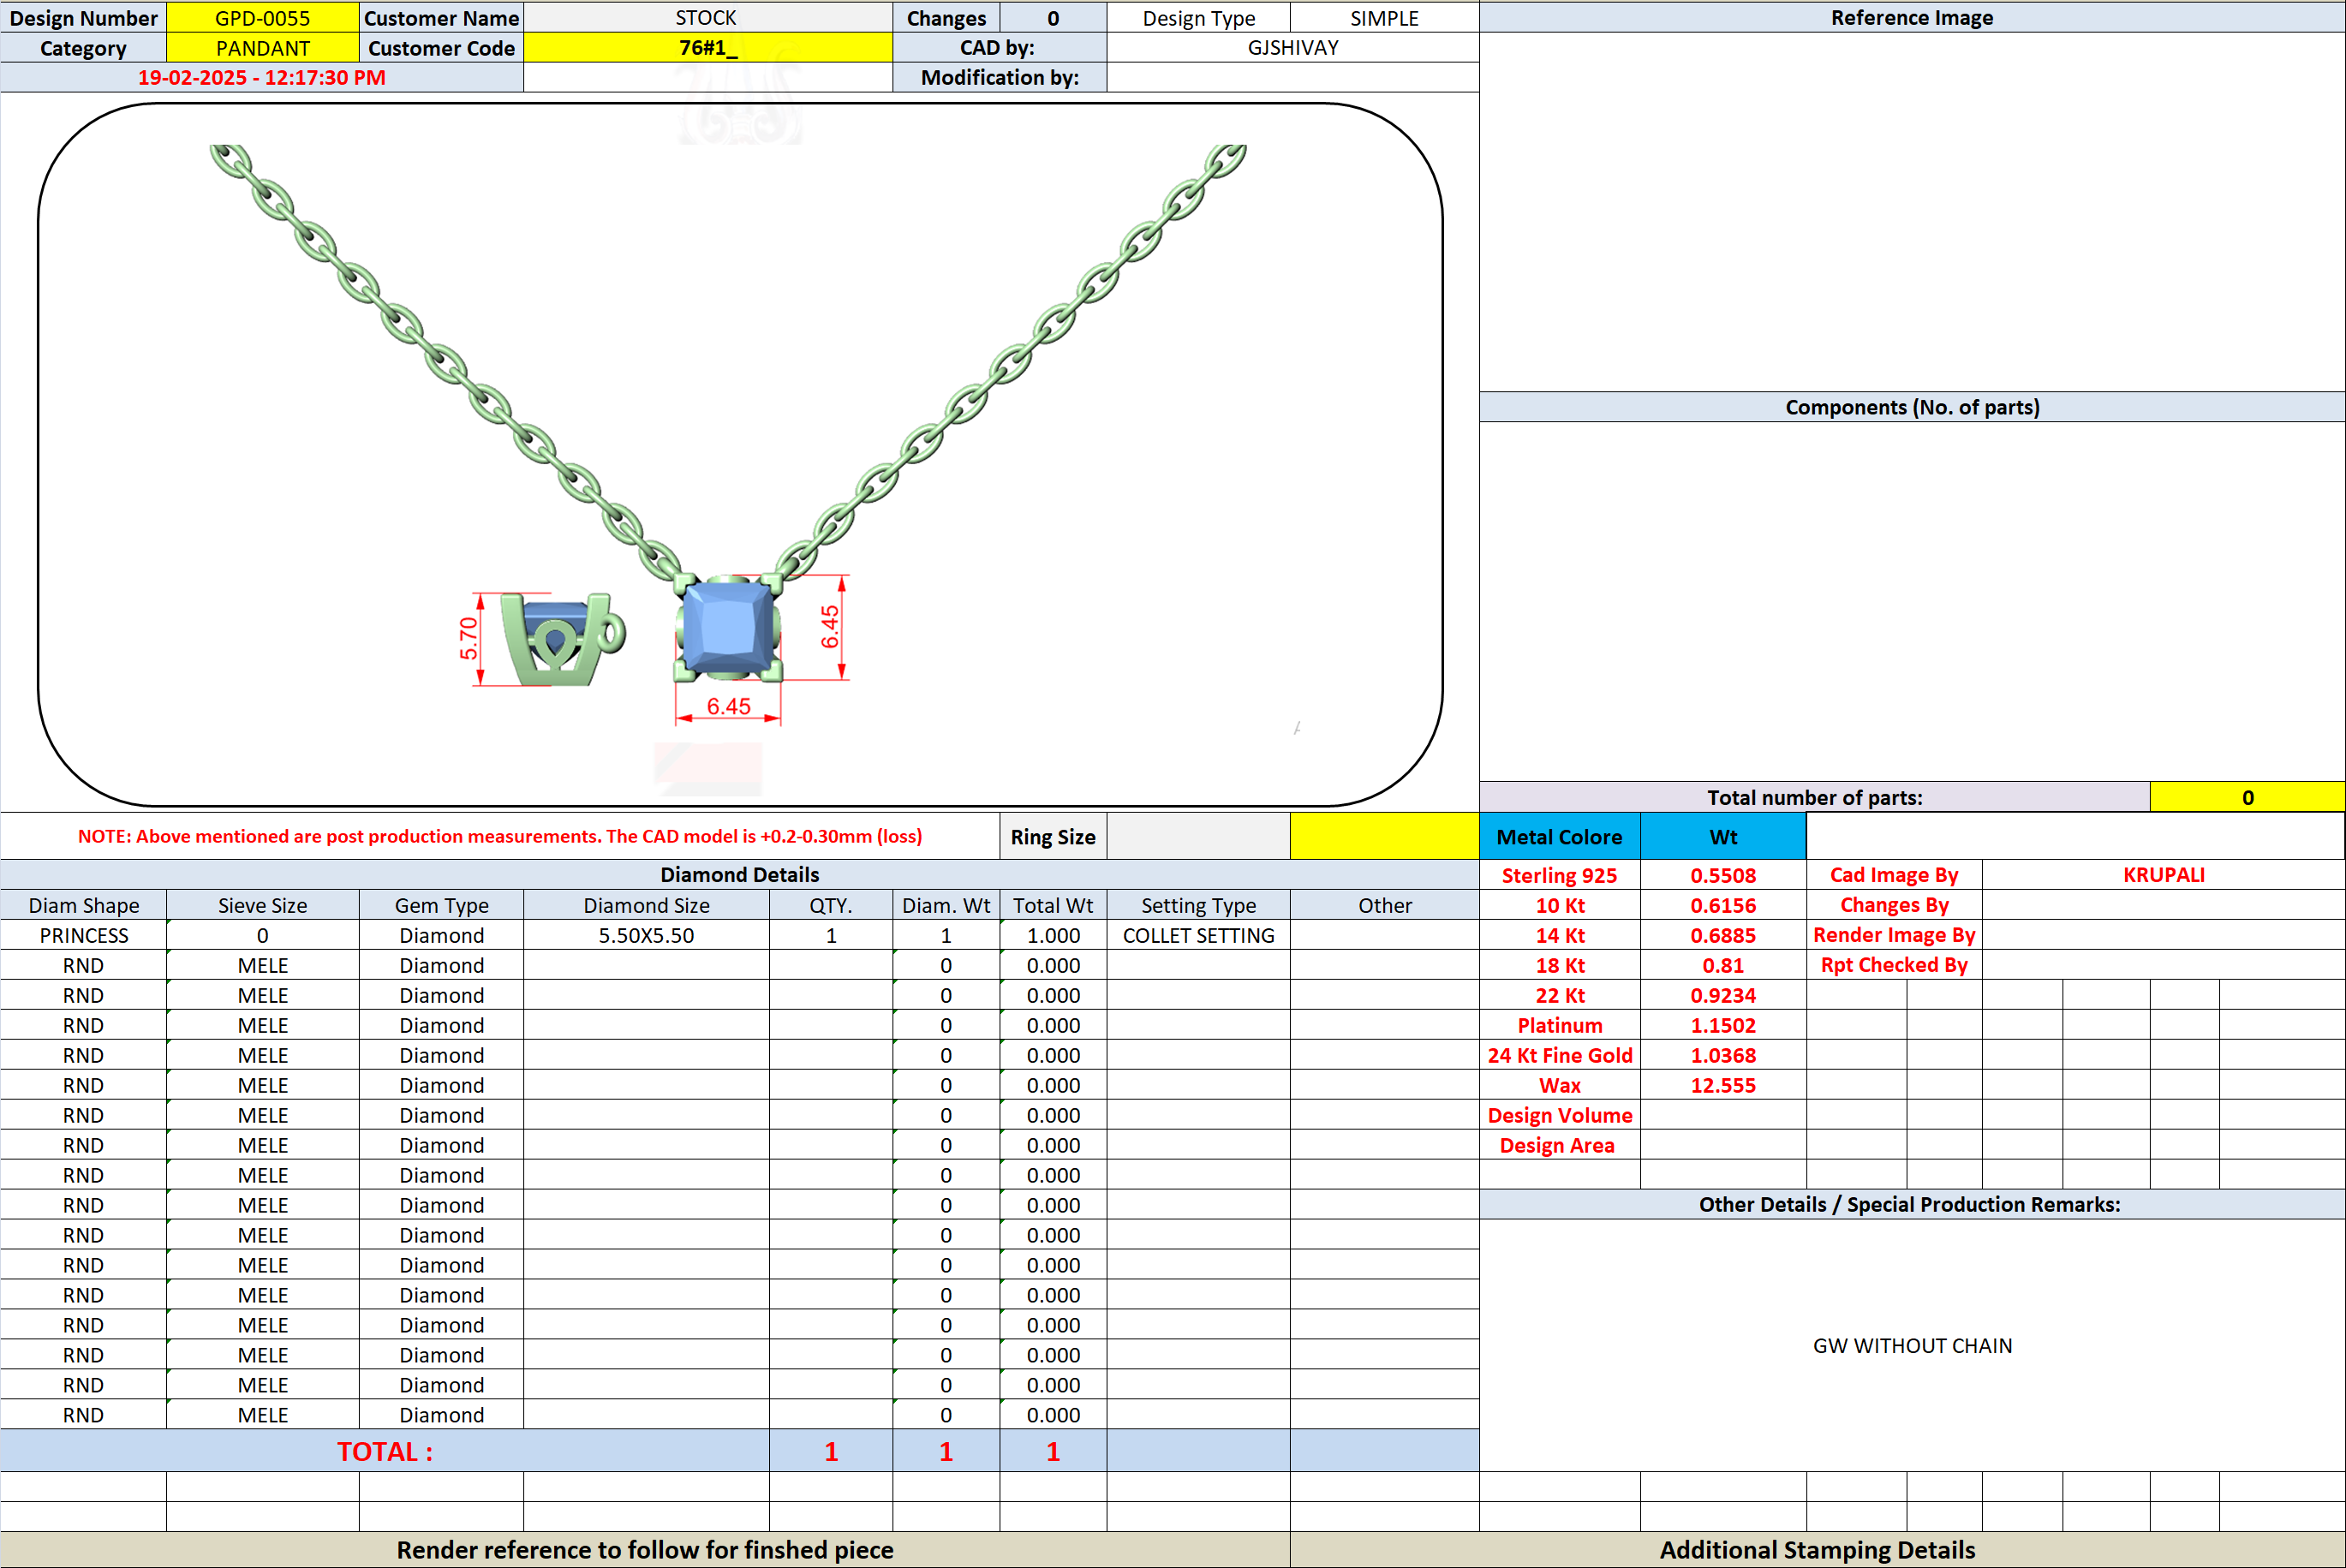Click Render reference to follow footer text
This screenshot has height=1568, width=2346.
tap(645, 1550)
